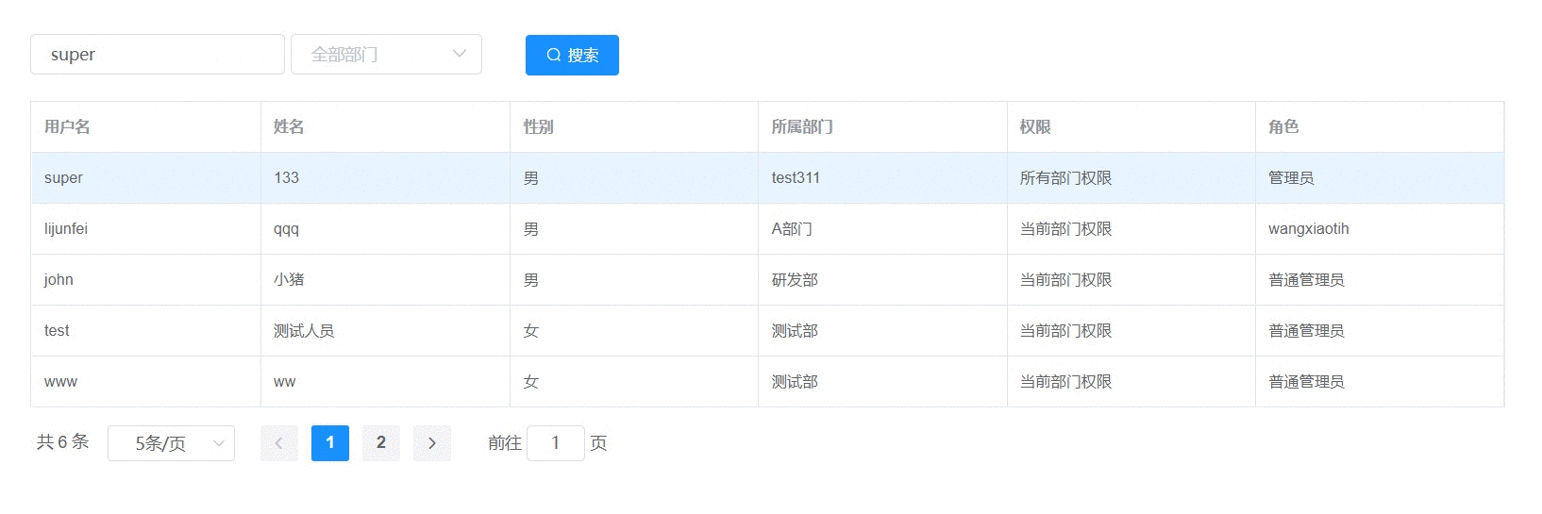This screenshot has width=1542, height=514.
Task: Click the jump-to-page number input
Action: [556, 443]
